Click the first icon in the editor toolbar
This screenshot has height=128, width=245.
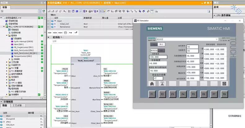tap(49, 11)
